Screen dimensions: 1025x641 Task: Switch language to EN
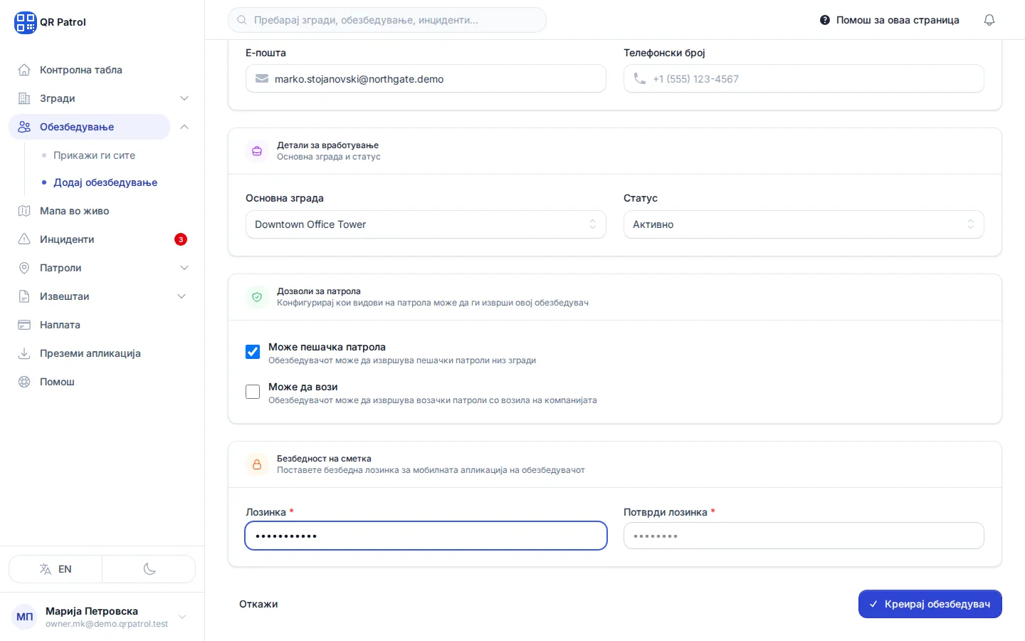coord(56,569)
